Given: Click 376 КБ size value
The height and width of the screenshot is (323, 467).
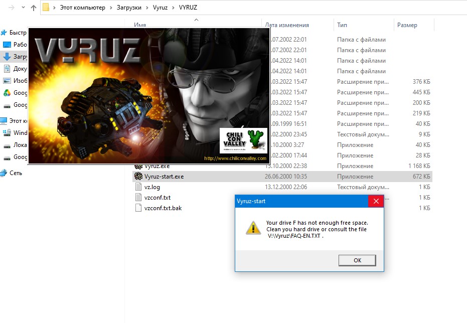Looking at the screenshot, I should pyautogui.click(x=421, y=82).
